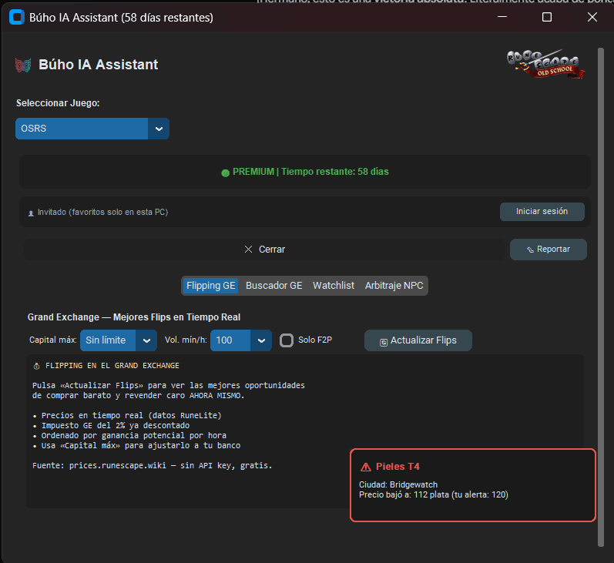
Task: Click the PREMIUM Tiempo restante: 58 días text
Action: (310, 172)
